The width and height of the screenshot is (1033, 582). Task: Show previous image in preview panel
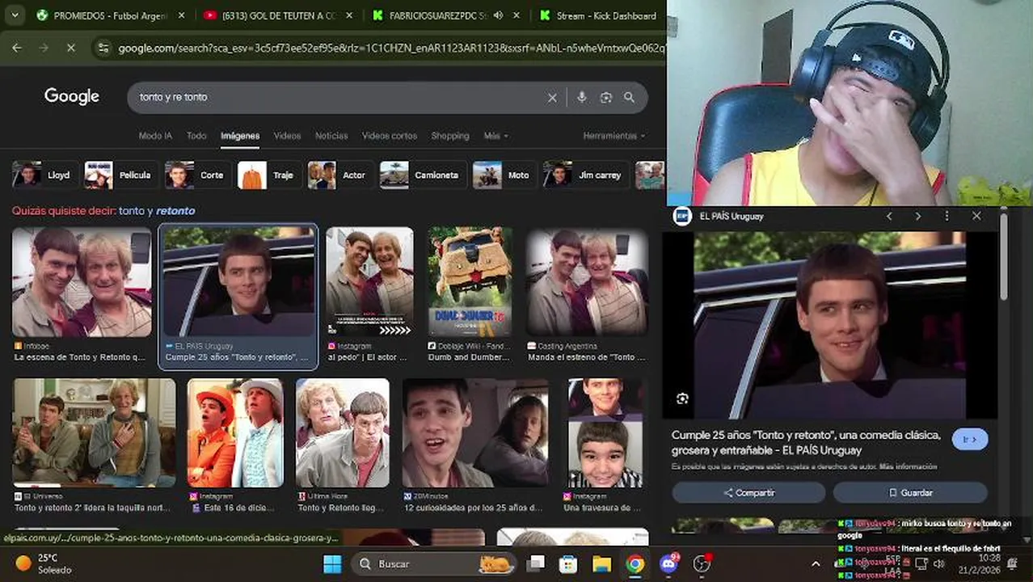[889, 216]
